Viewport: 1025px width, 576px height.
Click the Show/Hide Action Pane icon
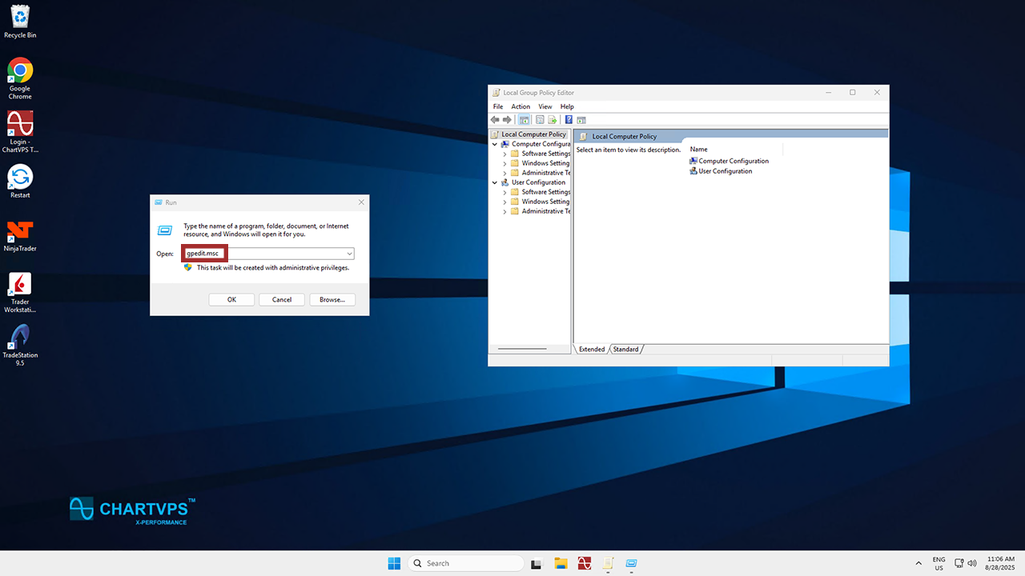[581, 120]
